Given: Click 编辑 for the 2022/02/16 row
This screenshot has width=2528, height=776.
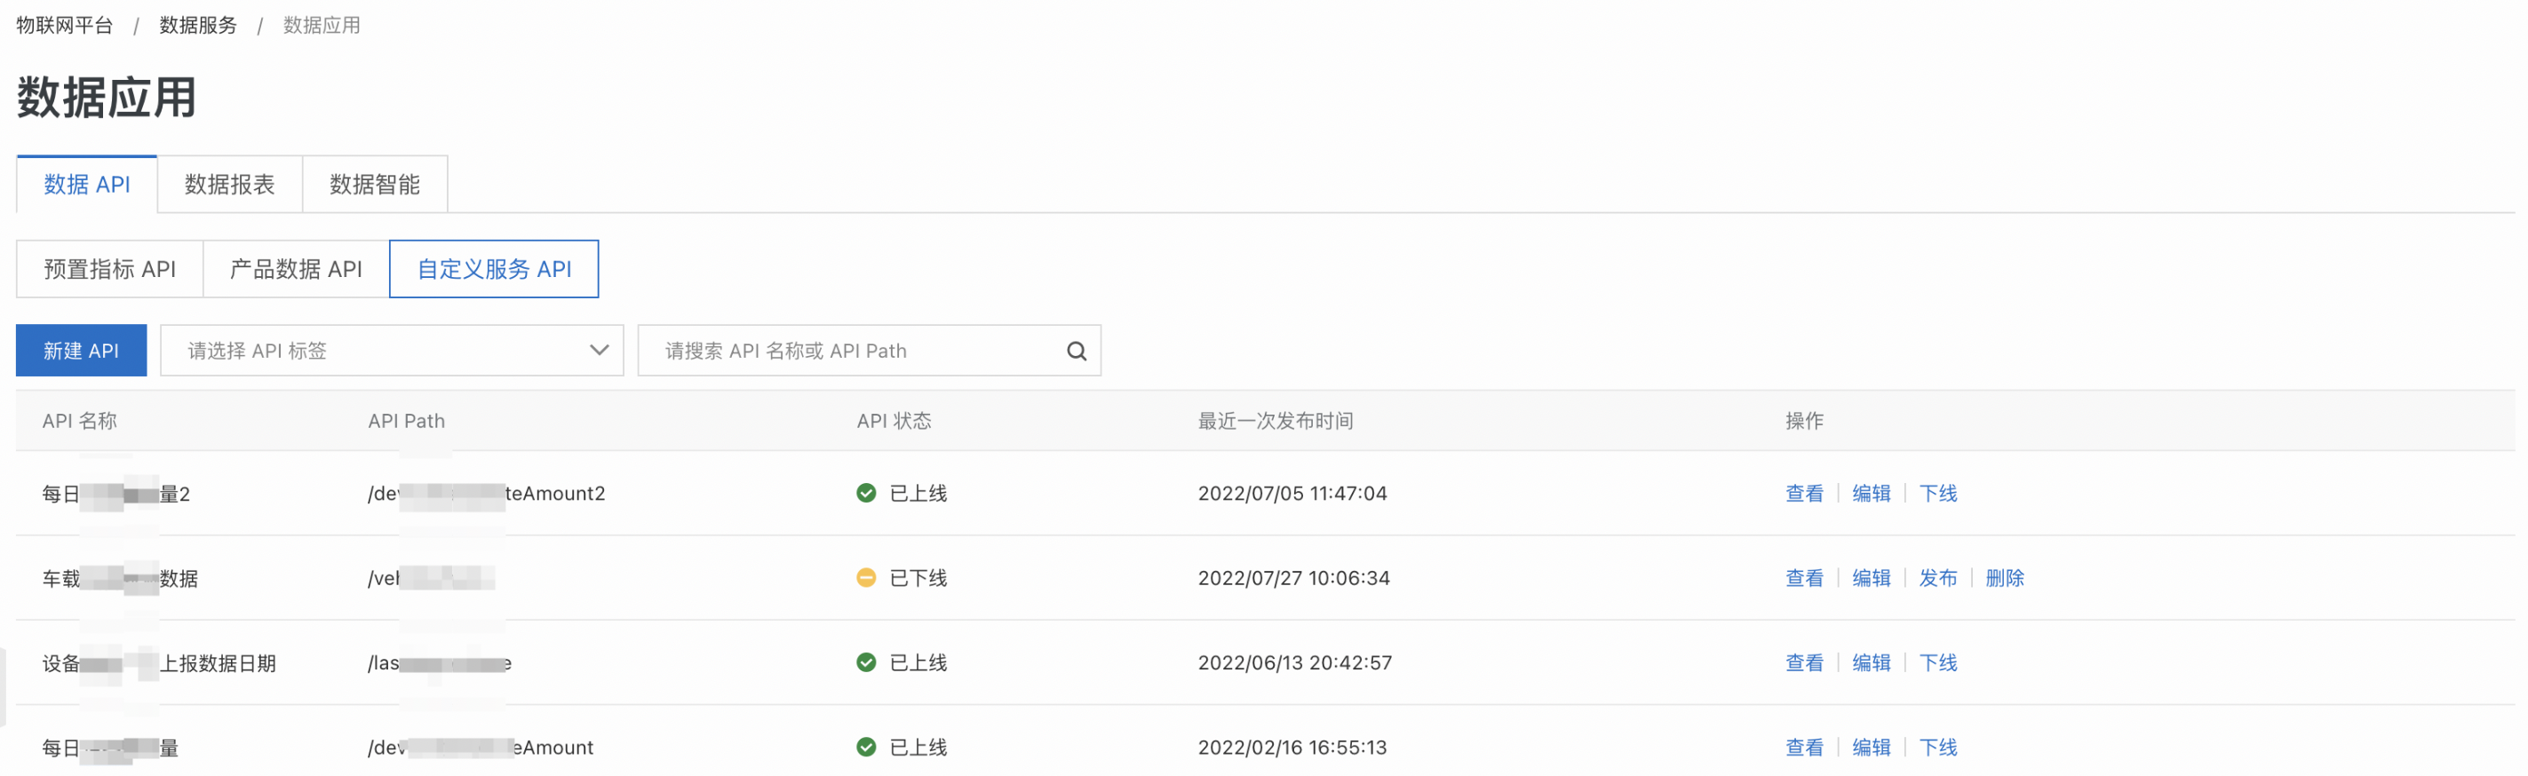Looking at the screenshot, I should [1872, 748].
